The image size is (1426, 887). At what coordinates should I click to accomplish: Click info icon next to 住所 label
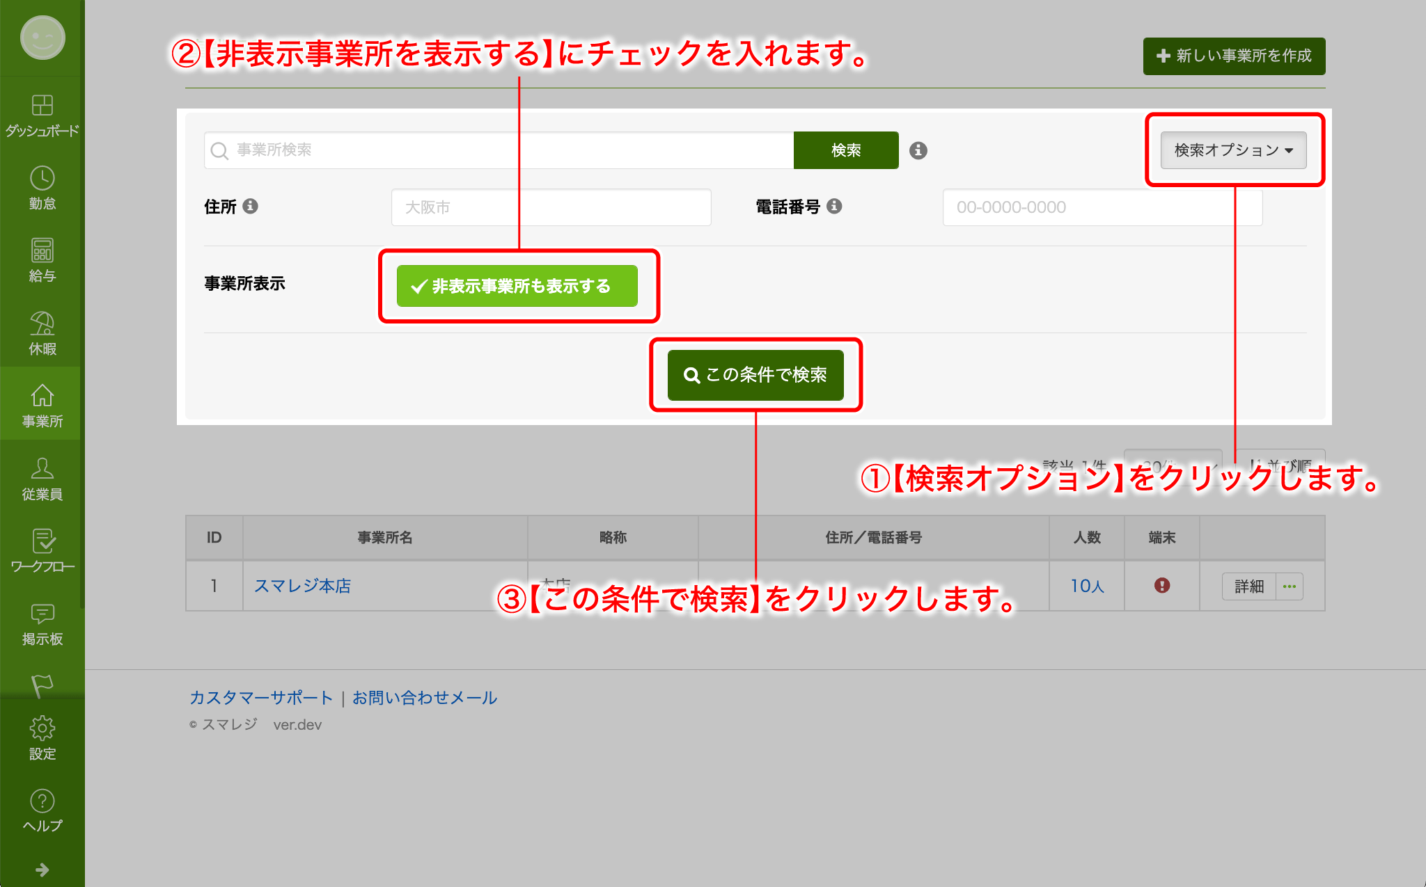[x=251, y=206]
